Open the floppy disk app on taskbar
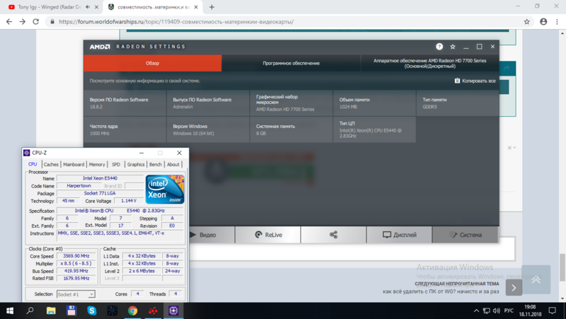The image size is (566, 319). tap(71, 311)
